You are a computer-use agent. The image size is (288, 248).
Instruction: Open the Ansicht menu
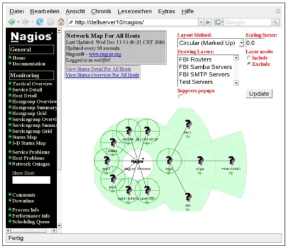(x=75, y=11)
